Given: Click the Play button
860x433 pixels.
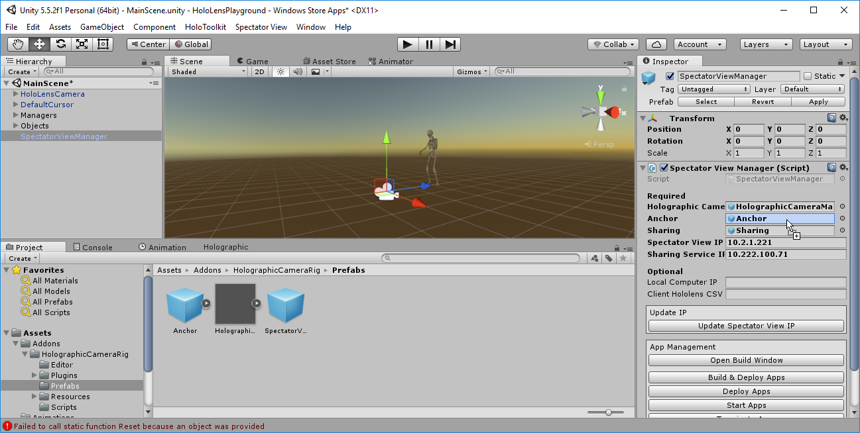Looking at the screenshot, I should [x=408, y=44].
